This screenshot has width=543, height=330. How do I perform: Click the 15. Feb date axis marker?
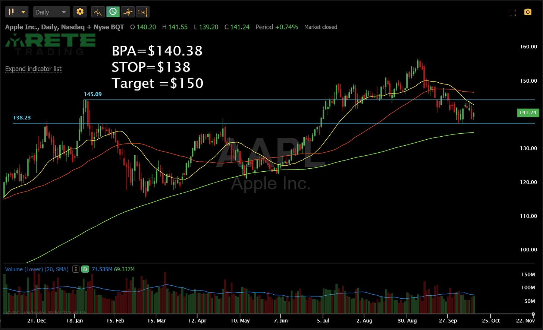click(115, 321)
